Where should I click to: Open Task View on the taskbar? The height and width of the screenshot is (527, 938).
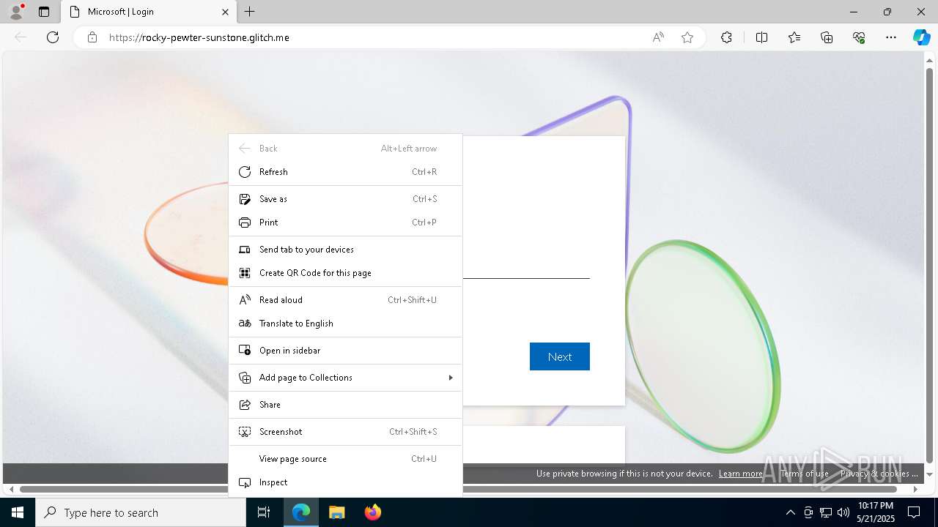(x=264, y=512)
